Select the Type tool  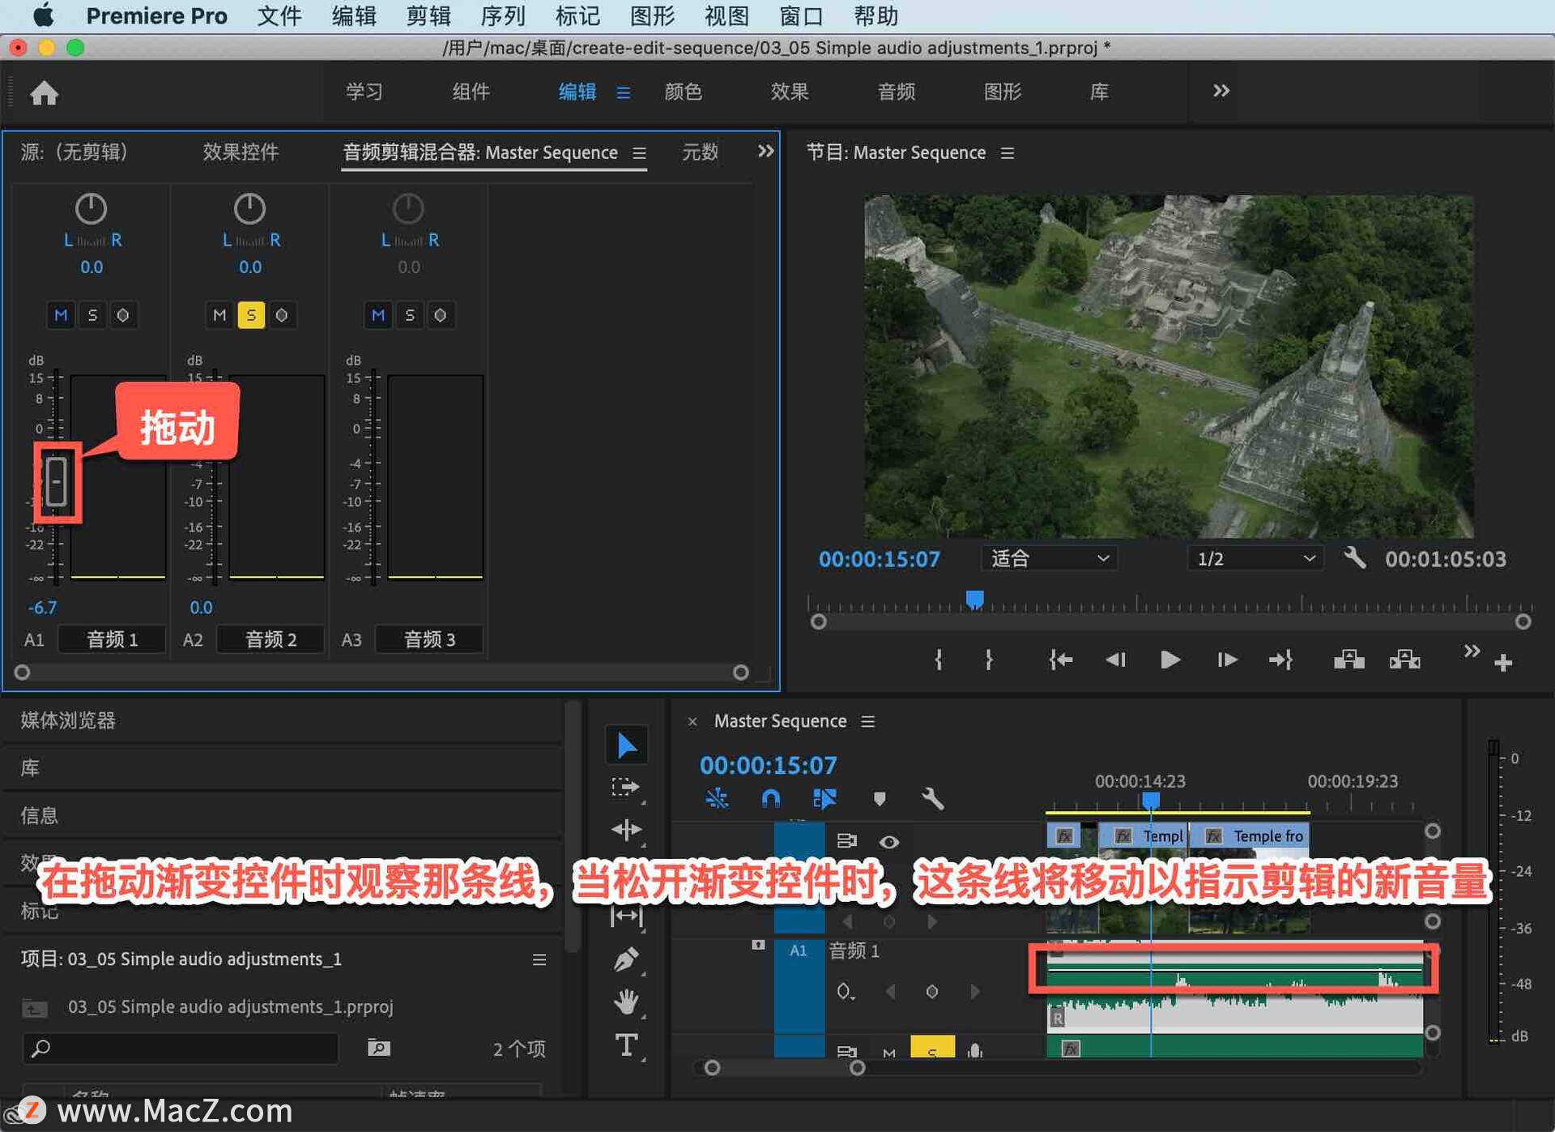tap(626, 1045)
